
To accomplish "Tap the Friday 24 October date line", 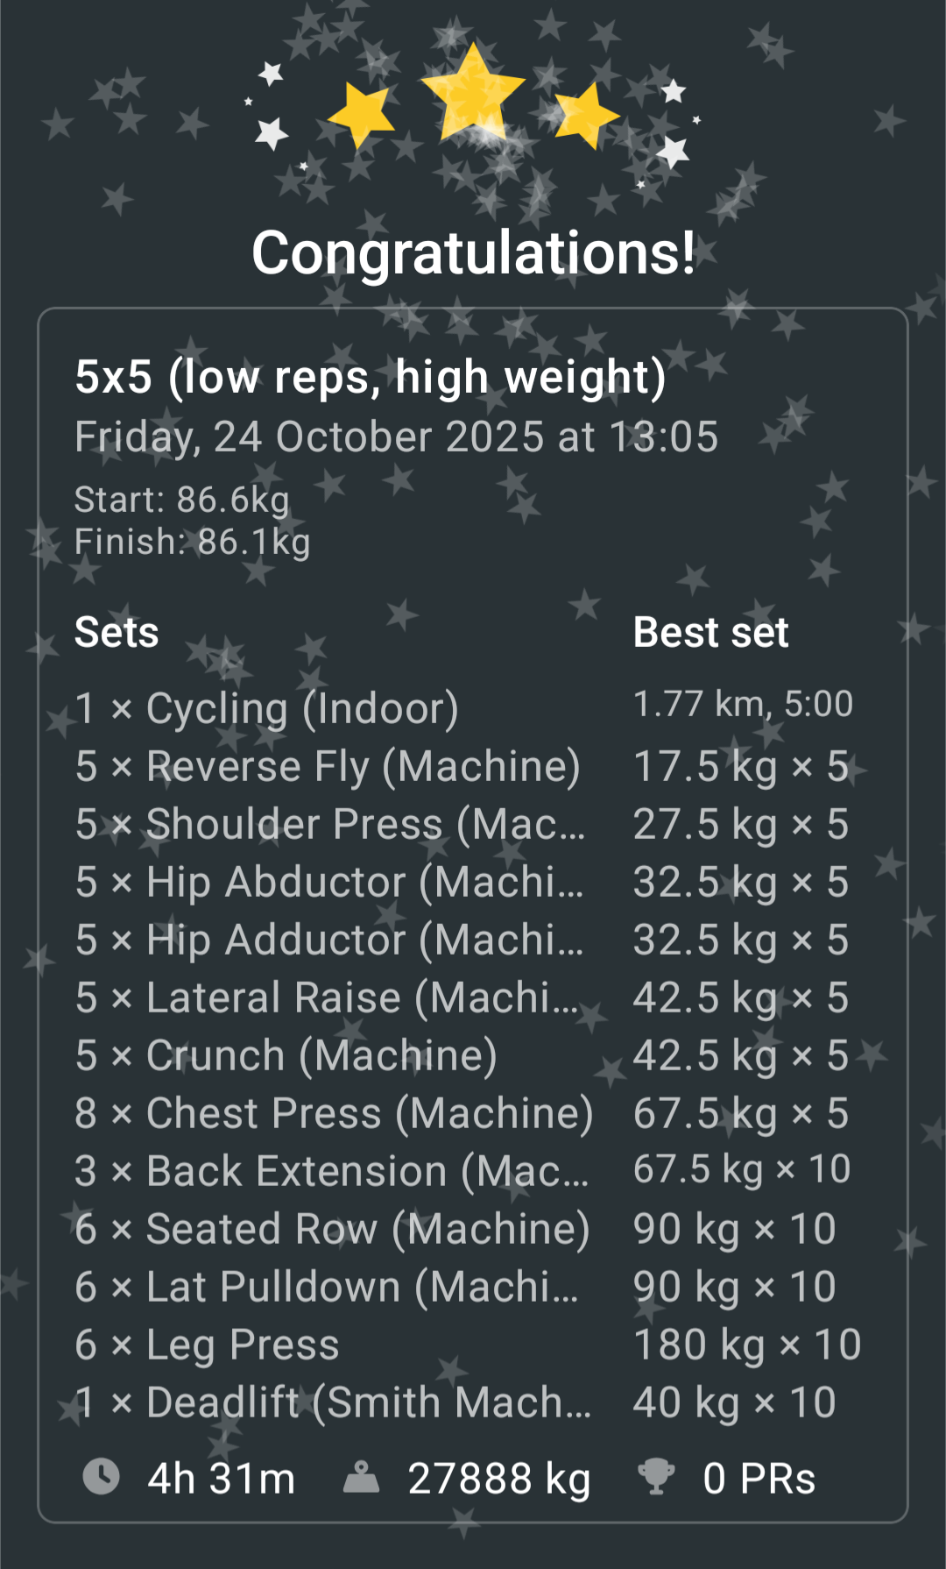I will (x=396, y=437).
